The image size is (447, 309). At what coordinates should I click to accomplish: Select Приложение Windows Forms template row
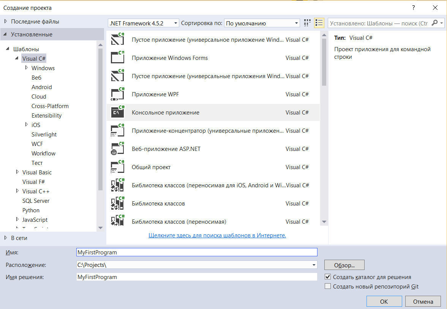tap(213, 58)
